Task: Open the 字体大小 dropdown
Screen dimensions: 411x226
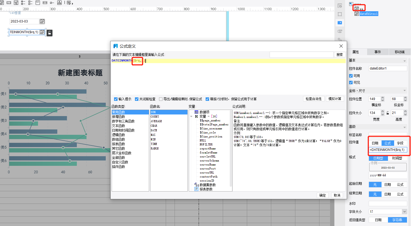Action: [404, 212]
